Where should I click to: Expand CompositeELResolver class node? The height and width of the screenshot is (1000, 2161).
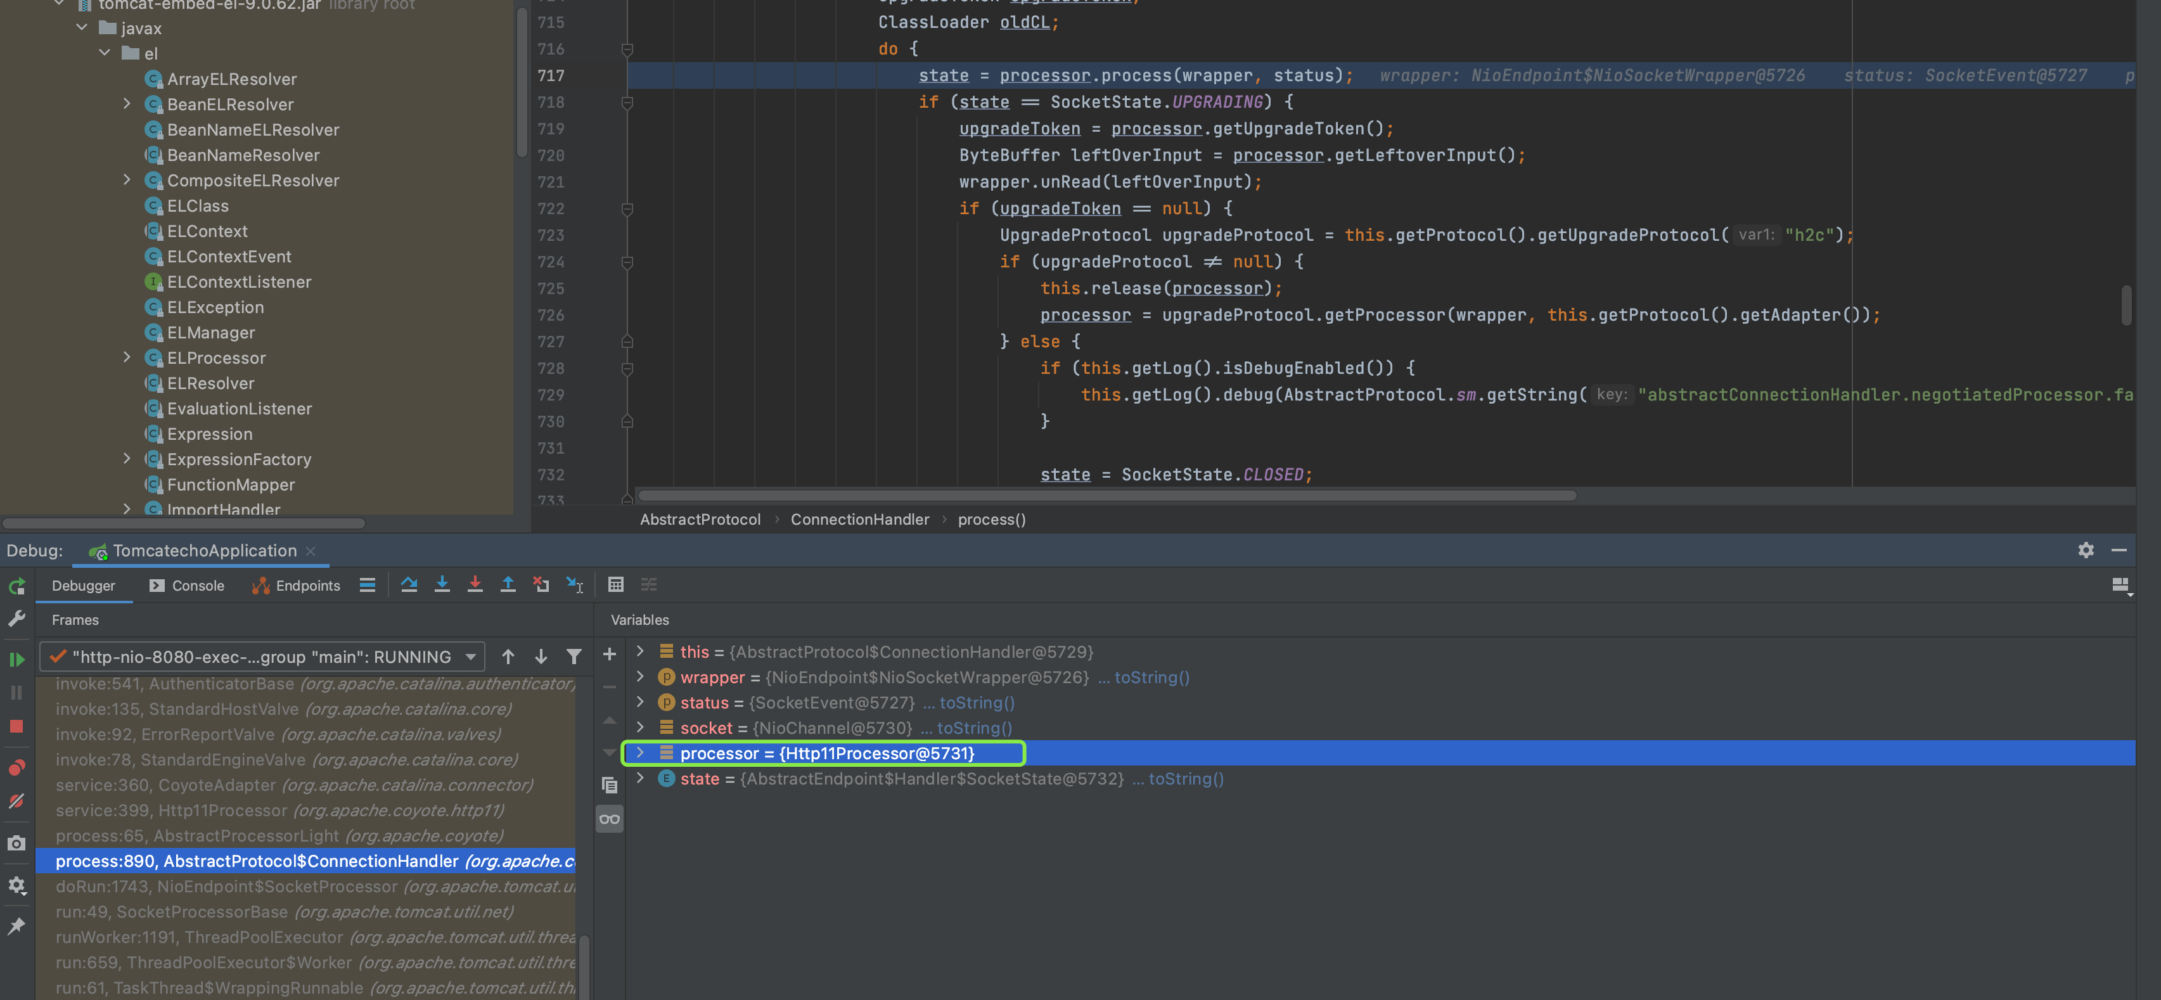127,179
